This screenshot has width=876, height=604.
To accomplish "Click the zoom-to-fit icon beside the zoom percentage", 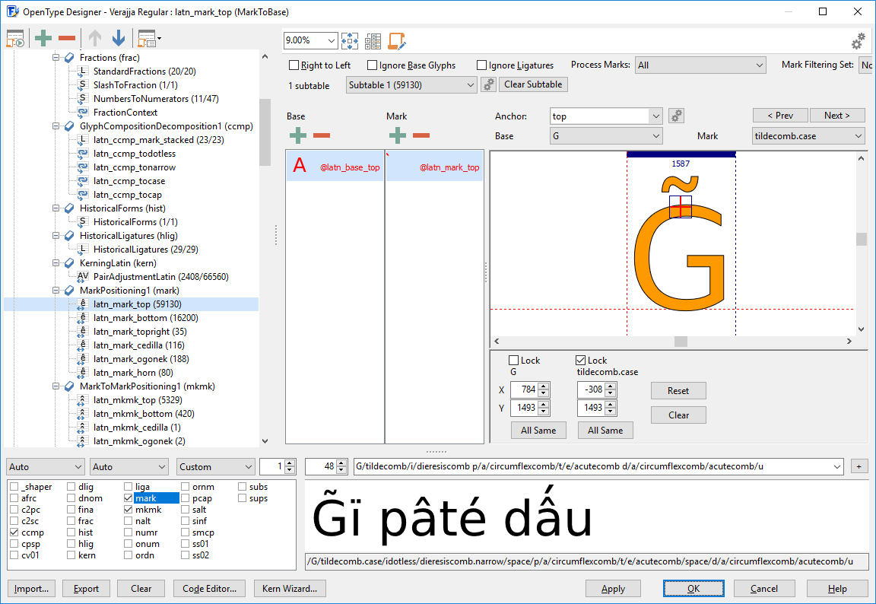I will (x=350, y=41).
